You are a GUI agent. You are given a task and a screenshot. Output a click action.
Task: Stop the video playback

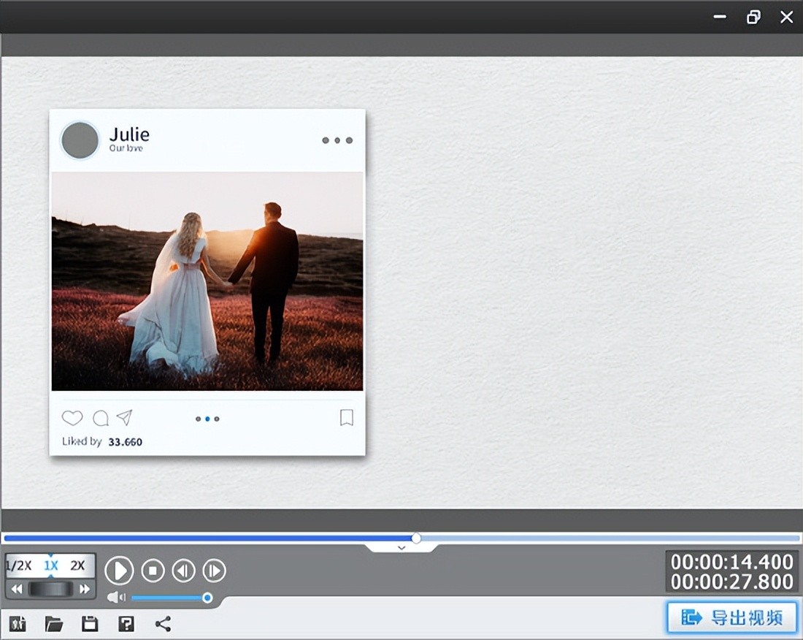coord(153,571)
